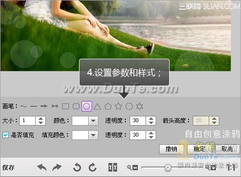
Task: Flip the image horizontally
Action: tap(113, 167)
